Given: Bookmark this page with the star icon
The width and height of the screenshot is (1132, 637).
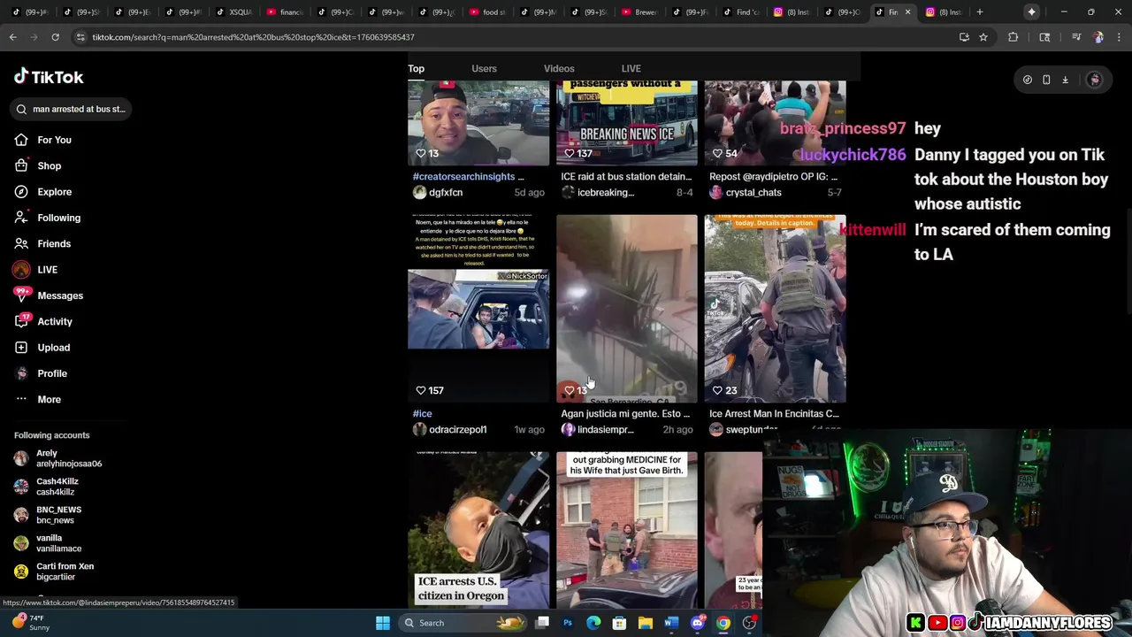Looking at the screenshot, I should [983, 37].
